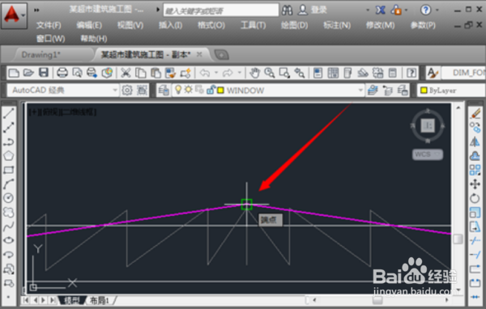The image size is (486, 309).
Task: Select the Mirror modify tool
Action: [x=475, y=142]
